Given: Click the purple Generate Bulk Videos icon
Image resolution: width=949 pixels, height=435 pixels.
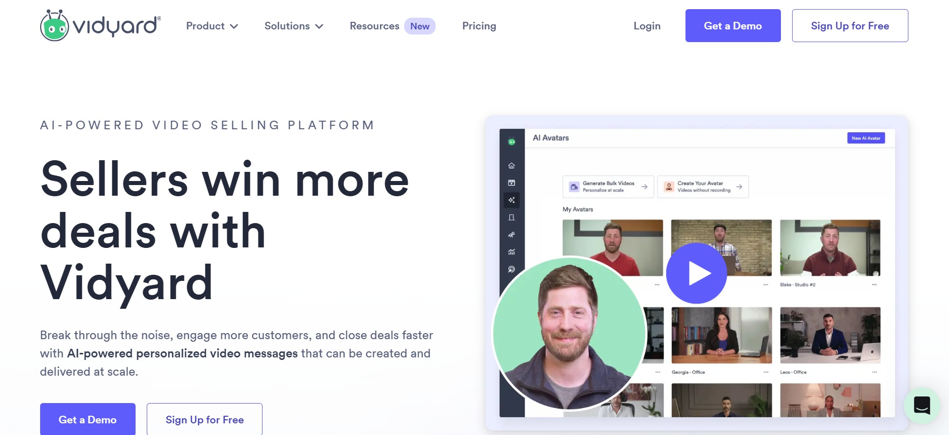Looking at the screenshot, I should tap(574, 187).
